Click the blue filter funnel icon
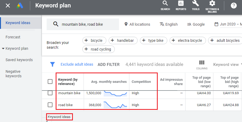 click(x=52, y=64)
